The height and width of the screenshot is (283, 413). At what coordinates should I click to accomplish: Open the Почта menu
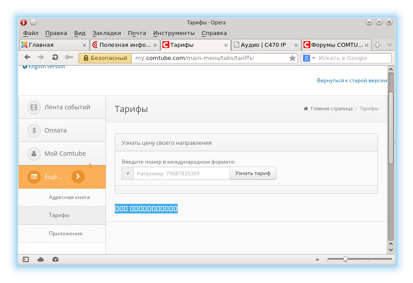(137, 33)
